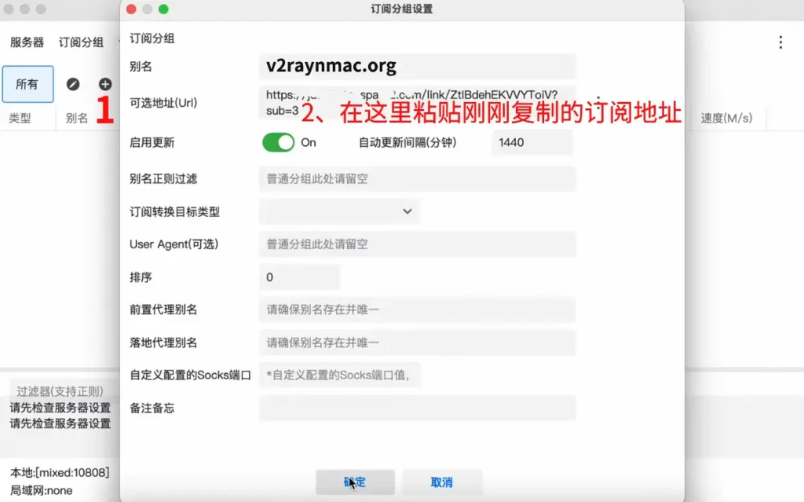The width and height of the screenshot is (804, 502).
Task: Open the 服务器 menu
Action: (x=27, y=42)
